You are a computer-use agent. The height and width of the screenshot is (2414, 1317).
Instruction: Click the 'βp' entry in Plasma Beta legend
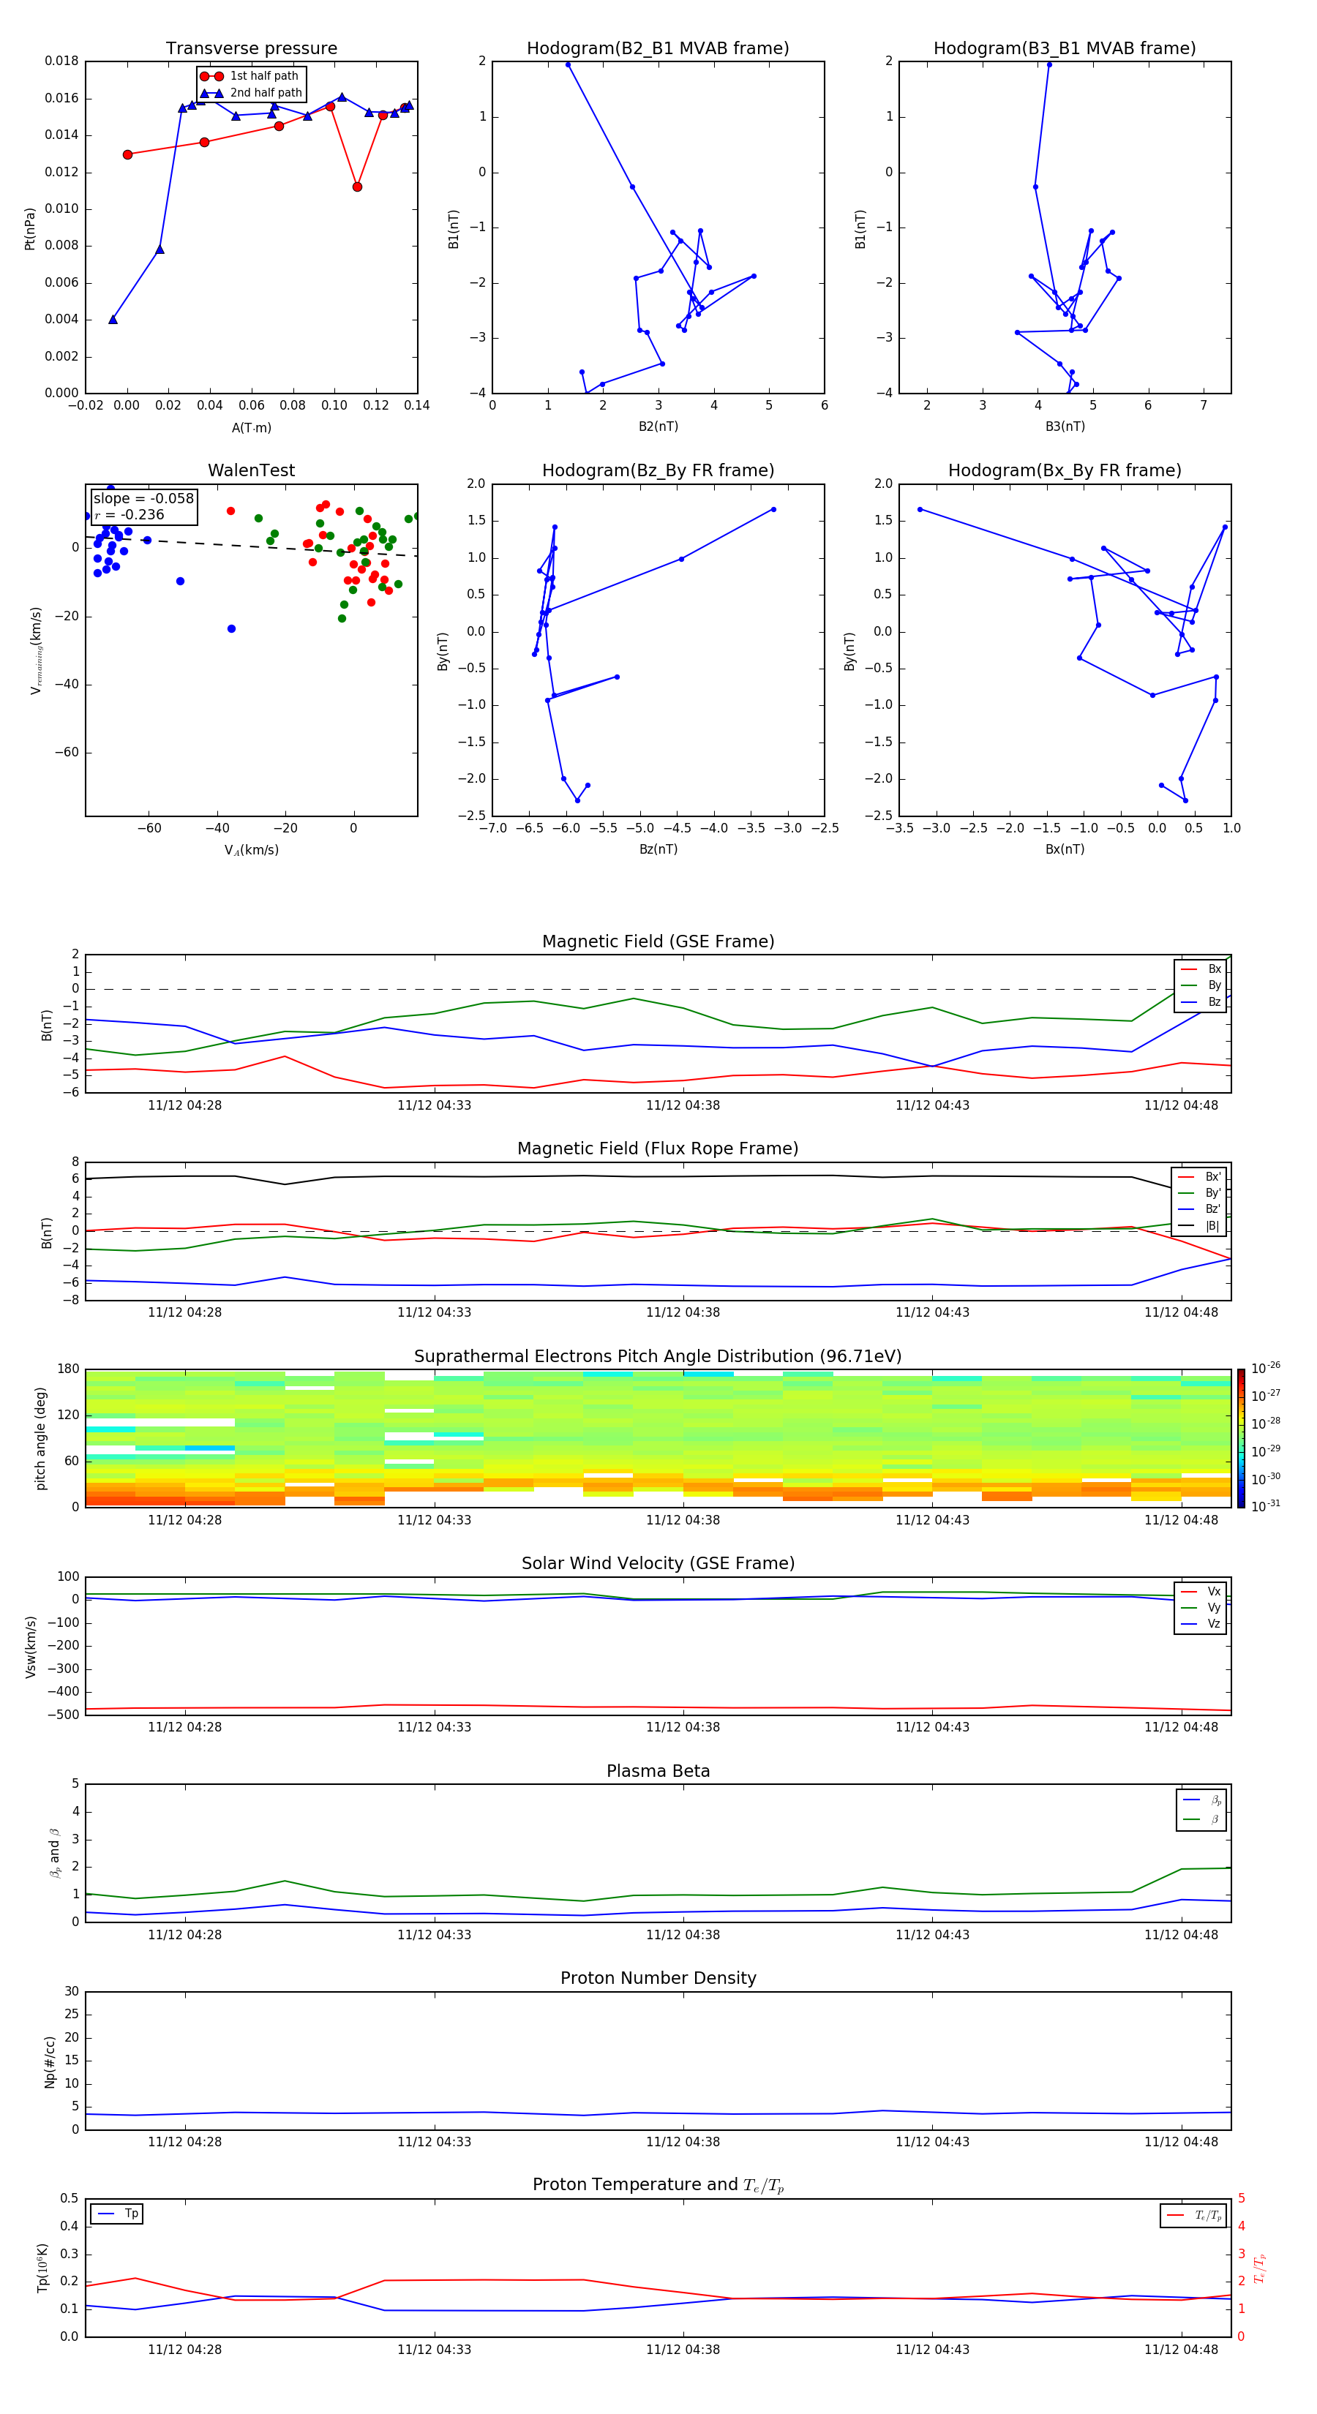click(x=1203, y=1800)
